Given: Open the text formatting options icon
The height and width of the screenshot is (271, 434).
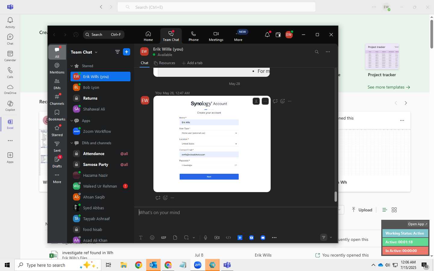Looking at the screenshot, I should click(141, 238).
